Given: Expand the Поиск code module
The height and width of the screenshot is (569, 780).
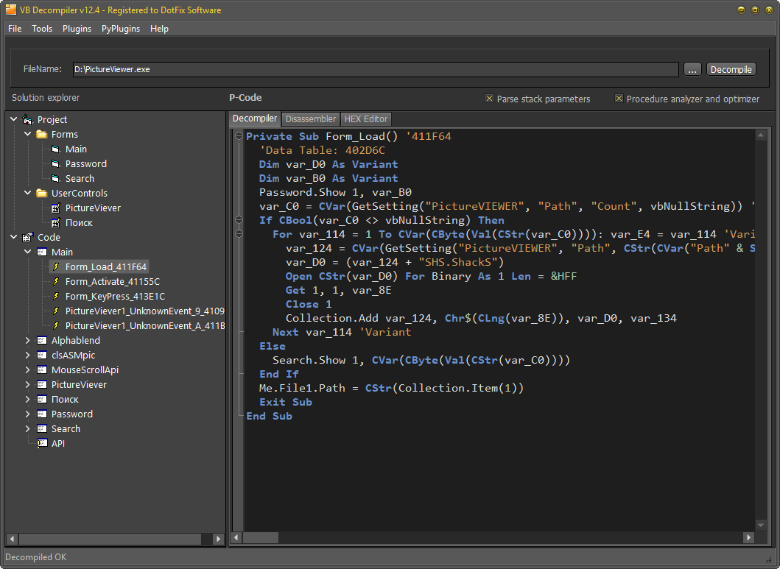Looking at the screenshot, I should pyautogui.click(x=28, y=400).
